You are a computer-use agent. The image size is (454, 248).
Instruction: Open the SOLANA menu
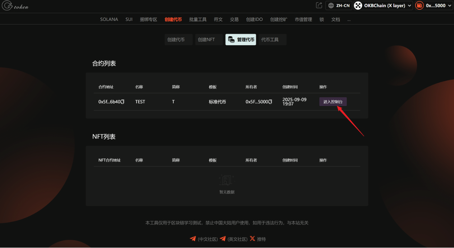click(x=109, y=19)
